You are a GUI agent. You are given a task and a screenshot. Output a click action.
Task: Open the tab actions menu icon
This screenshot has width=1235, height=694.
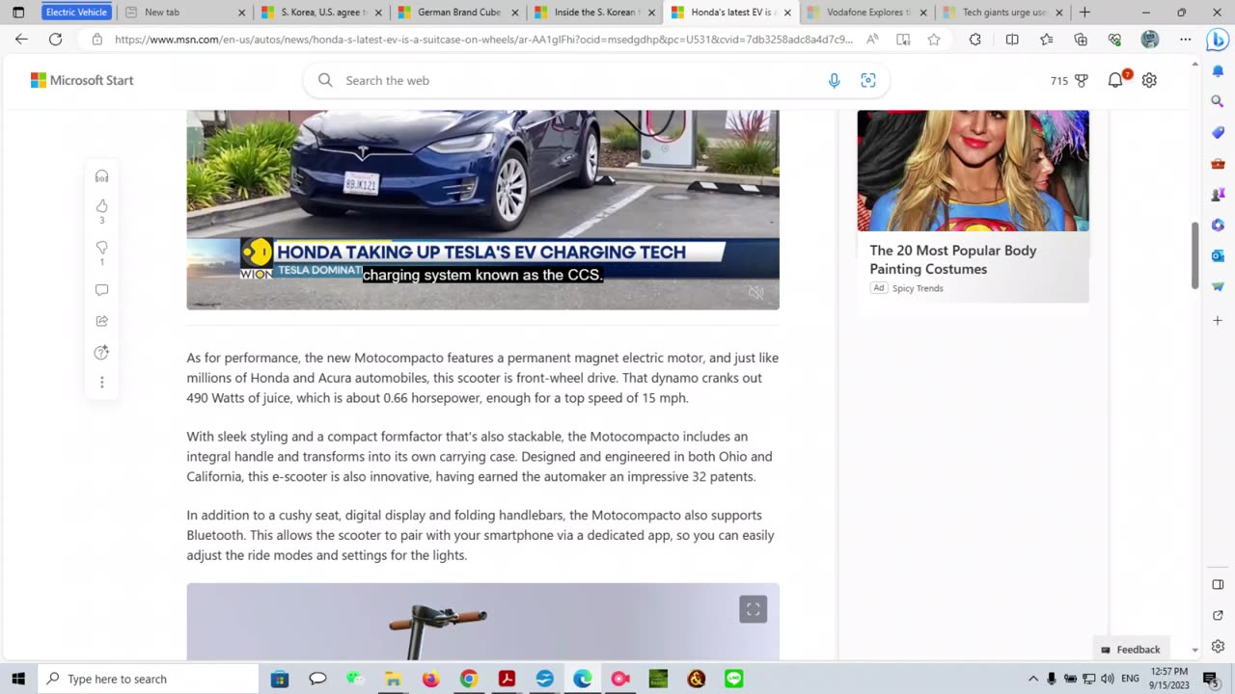pos(18,13)
